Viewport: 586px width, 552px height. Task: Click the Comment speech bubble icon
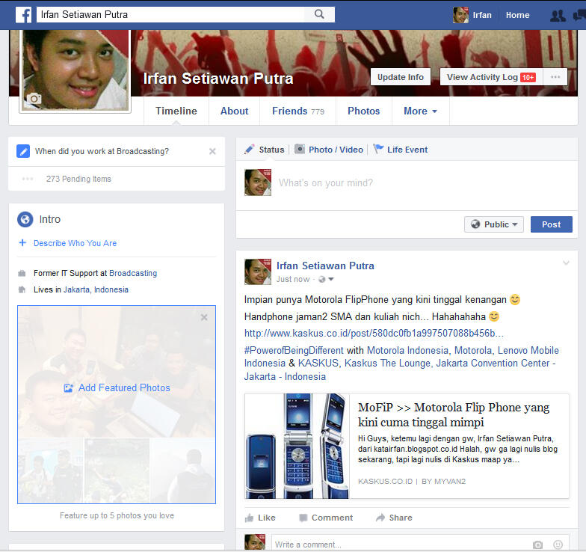(303, 518)
